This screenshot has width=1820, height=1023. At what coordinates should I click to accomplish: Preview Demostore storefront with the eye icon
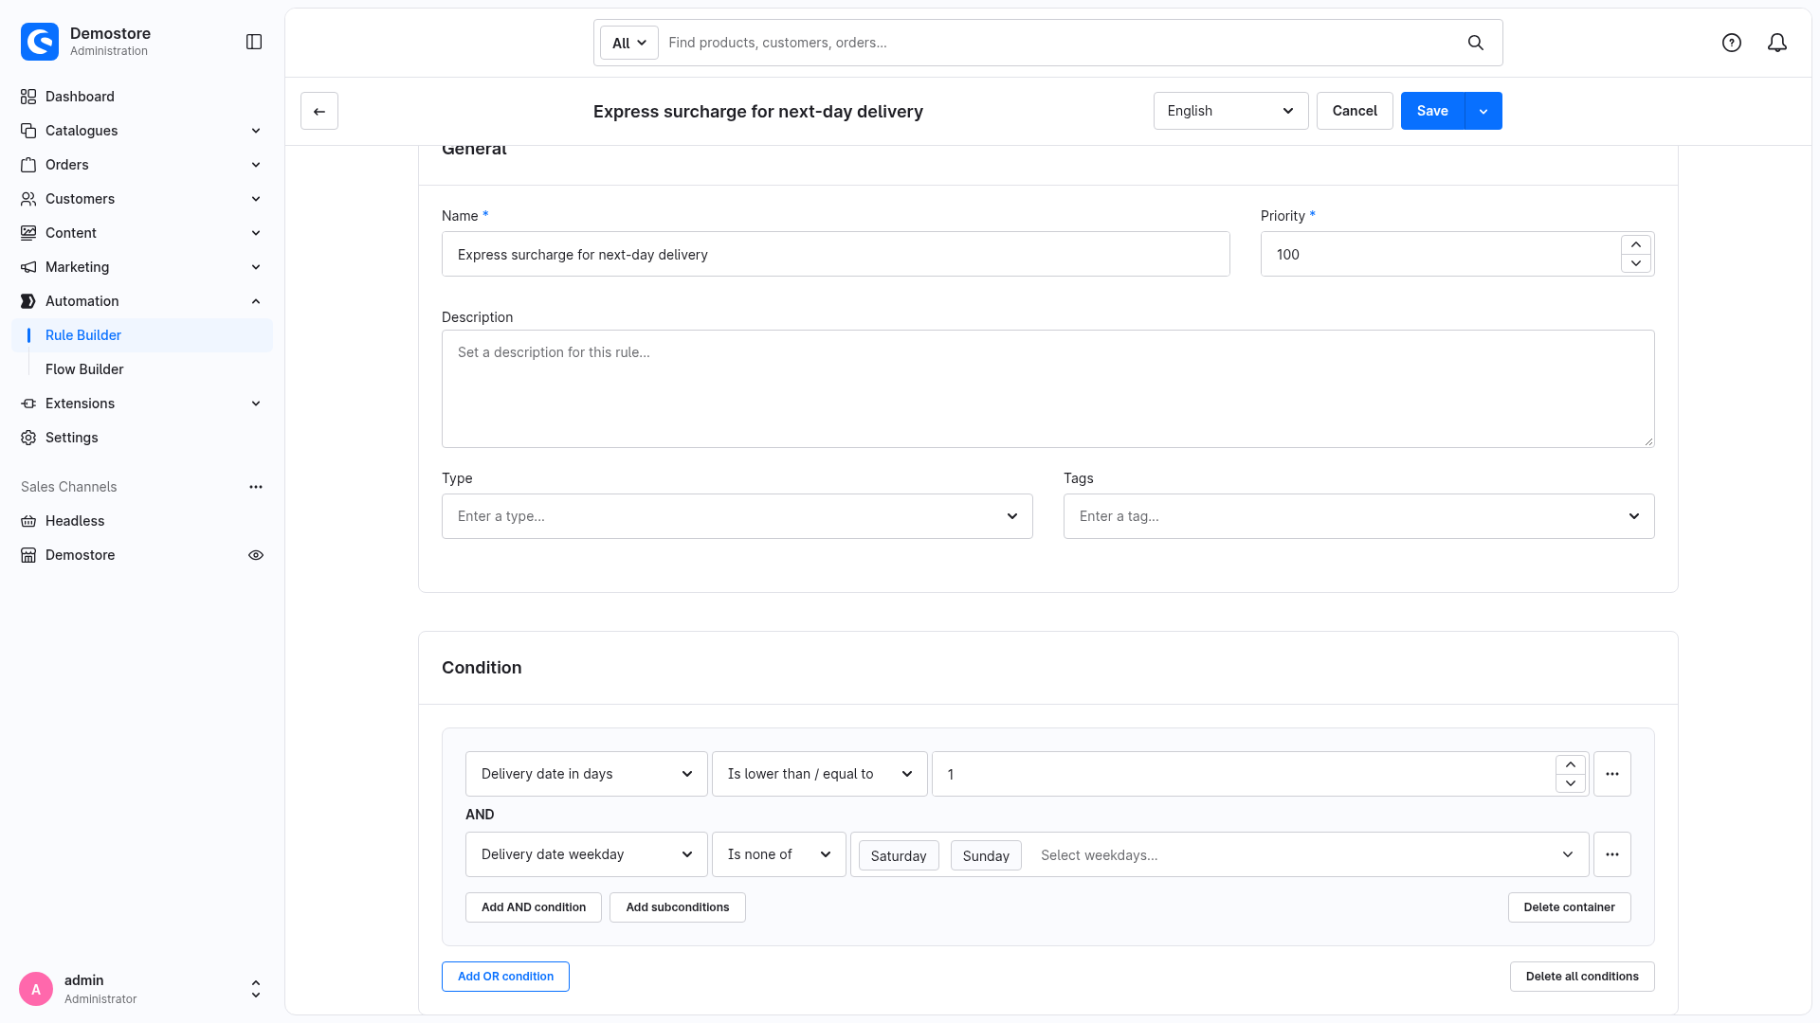coord(256,555)
